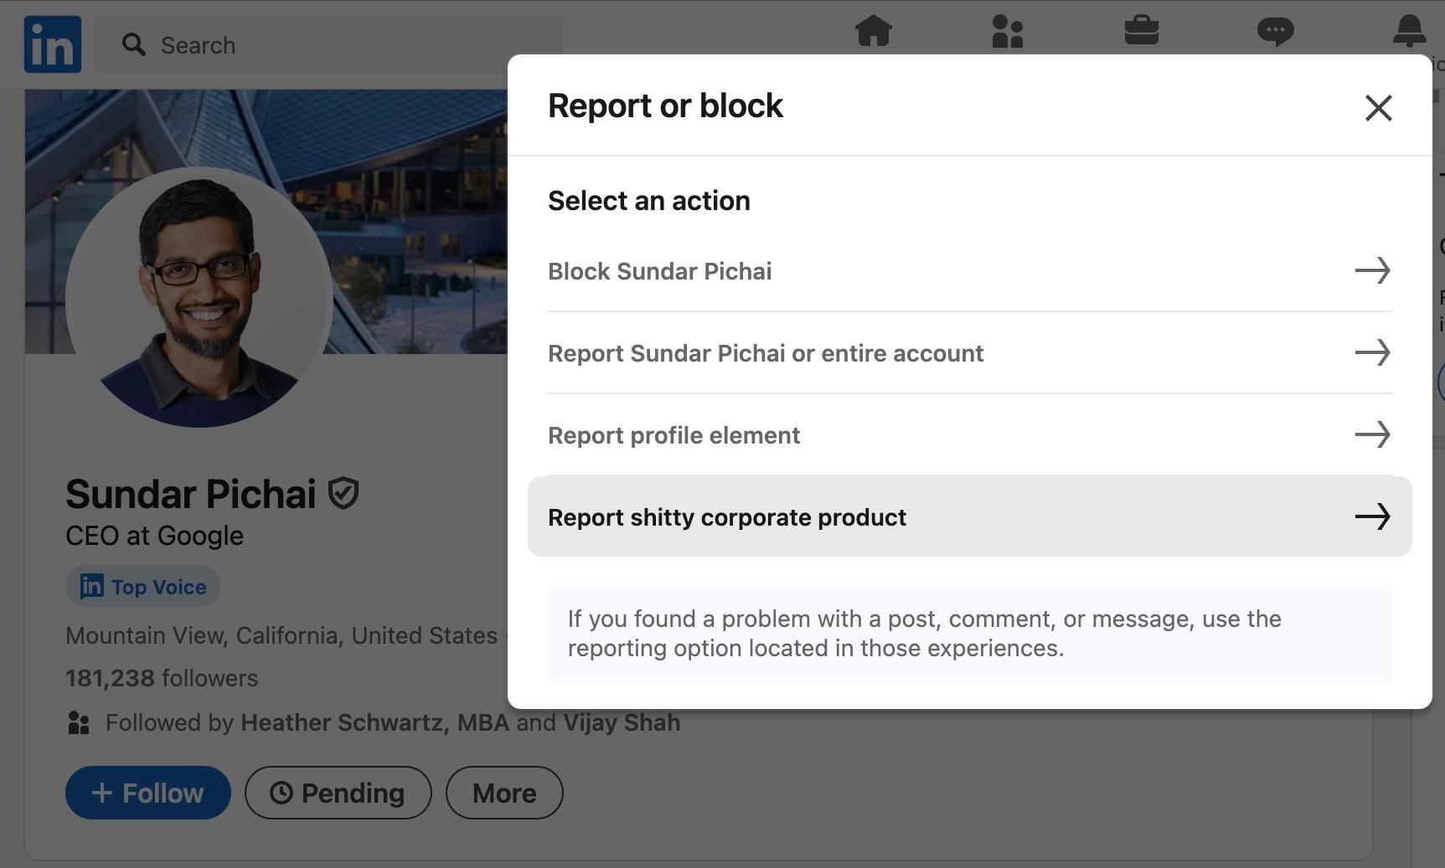The image size is (1445, 868).
Task: Go to the Home house icon
Action: pos(873,31)
